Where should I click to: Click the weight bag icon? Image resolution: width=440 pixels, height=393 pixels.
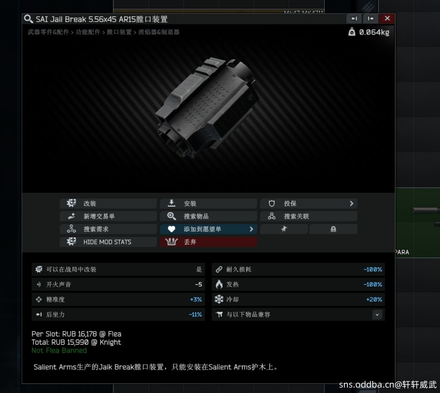pyautogui.click(x=351, y=32)
